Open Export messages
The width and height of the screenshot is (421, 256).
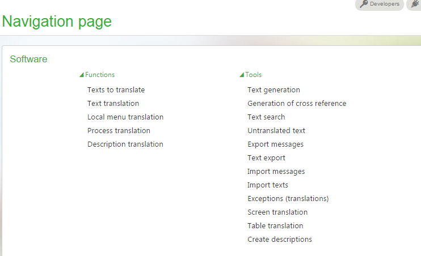(x=276, y=144)
